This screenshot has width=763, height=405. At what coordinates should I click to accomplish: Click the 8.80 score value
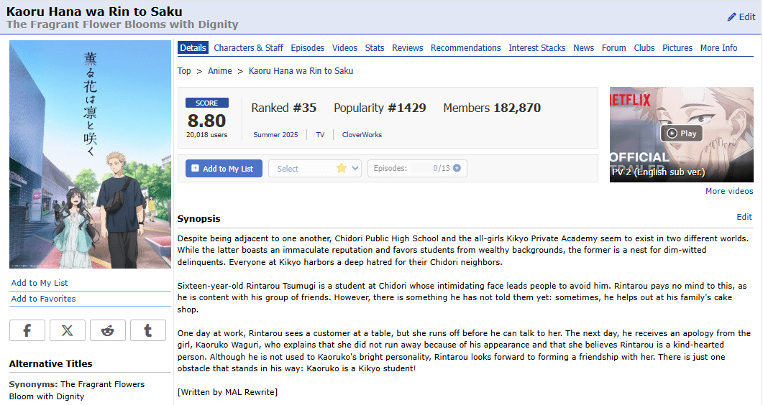pyautogui.click(x=207, y=121)
